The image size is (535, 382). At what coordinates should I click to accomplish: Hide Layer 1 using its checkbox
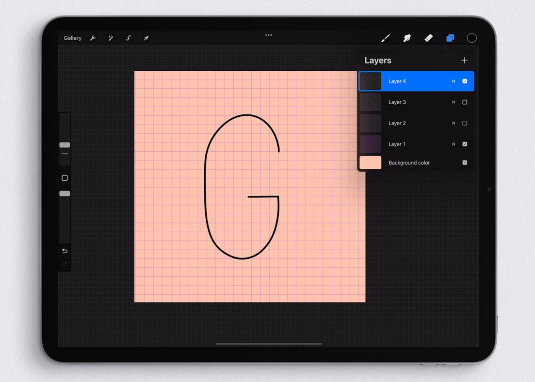click(x=465, y=144)
